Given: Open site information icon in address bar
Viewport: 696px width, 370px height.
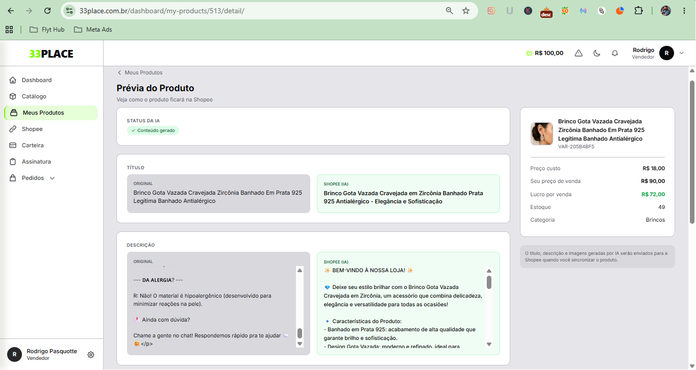Looking at the screenshot, I should tap(70, 11).
